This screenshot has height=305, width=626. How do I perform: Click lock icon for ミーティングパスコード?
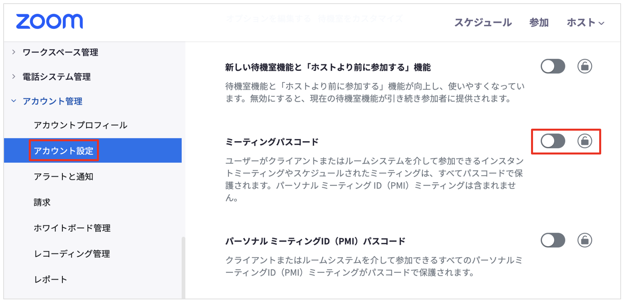[x=585, y=141]
